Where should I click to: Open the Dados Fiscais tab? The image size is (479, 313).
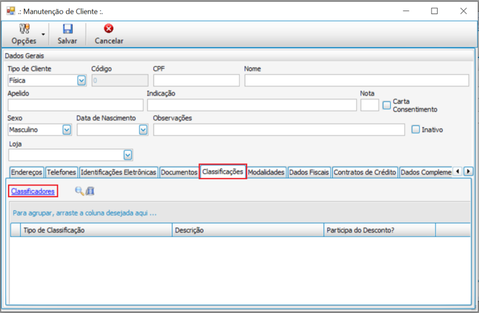point(309,173)
